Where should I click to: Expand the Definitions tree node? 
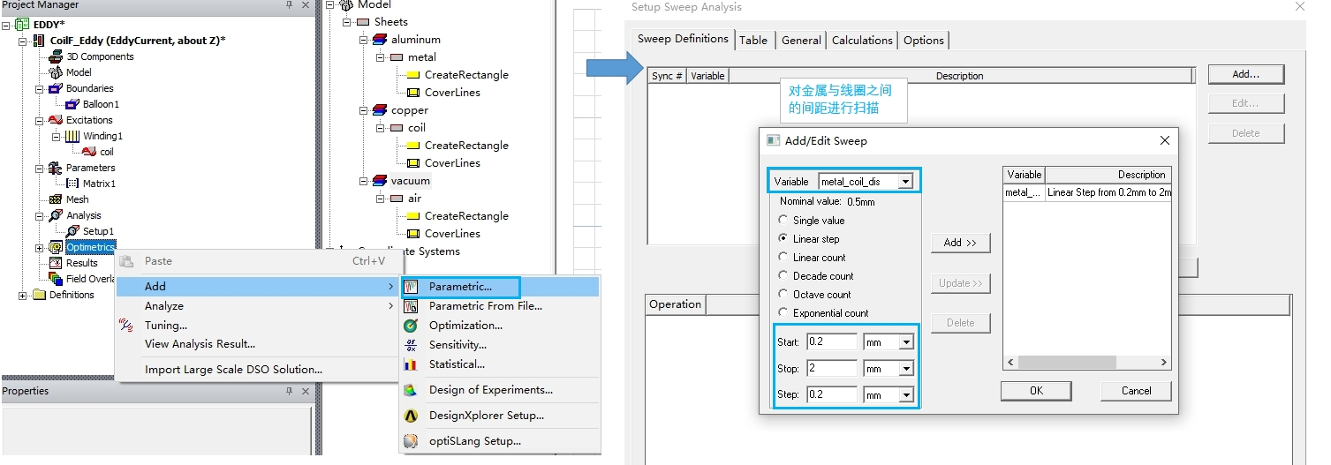[22, 296]
